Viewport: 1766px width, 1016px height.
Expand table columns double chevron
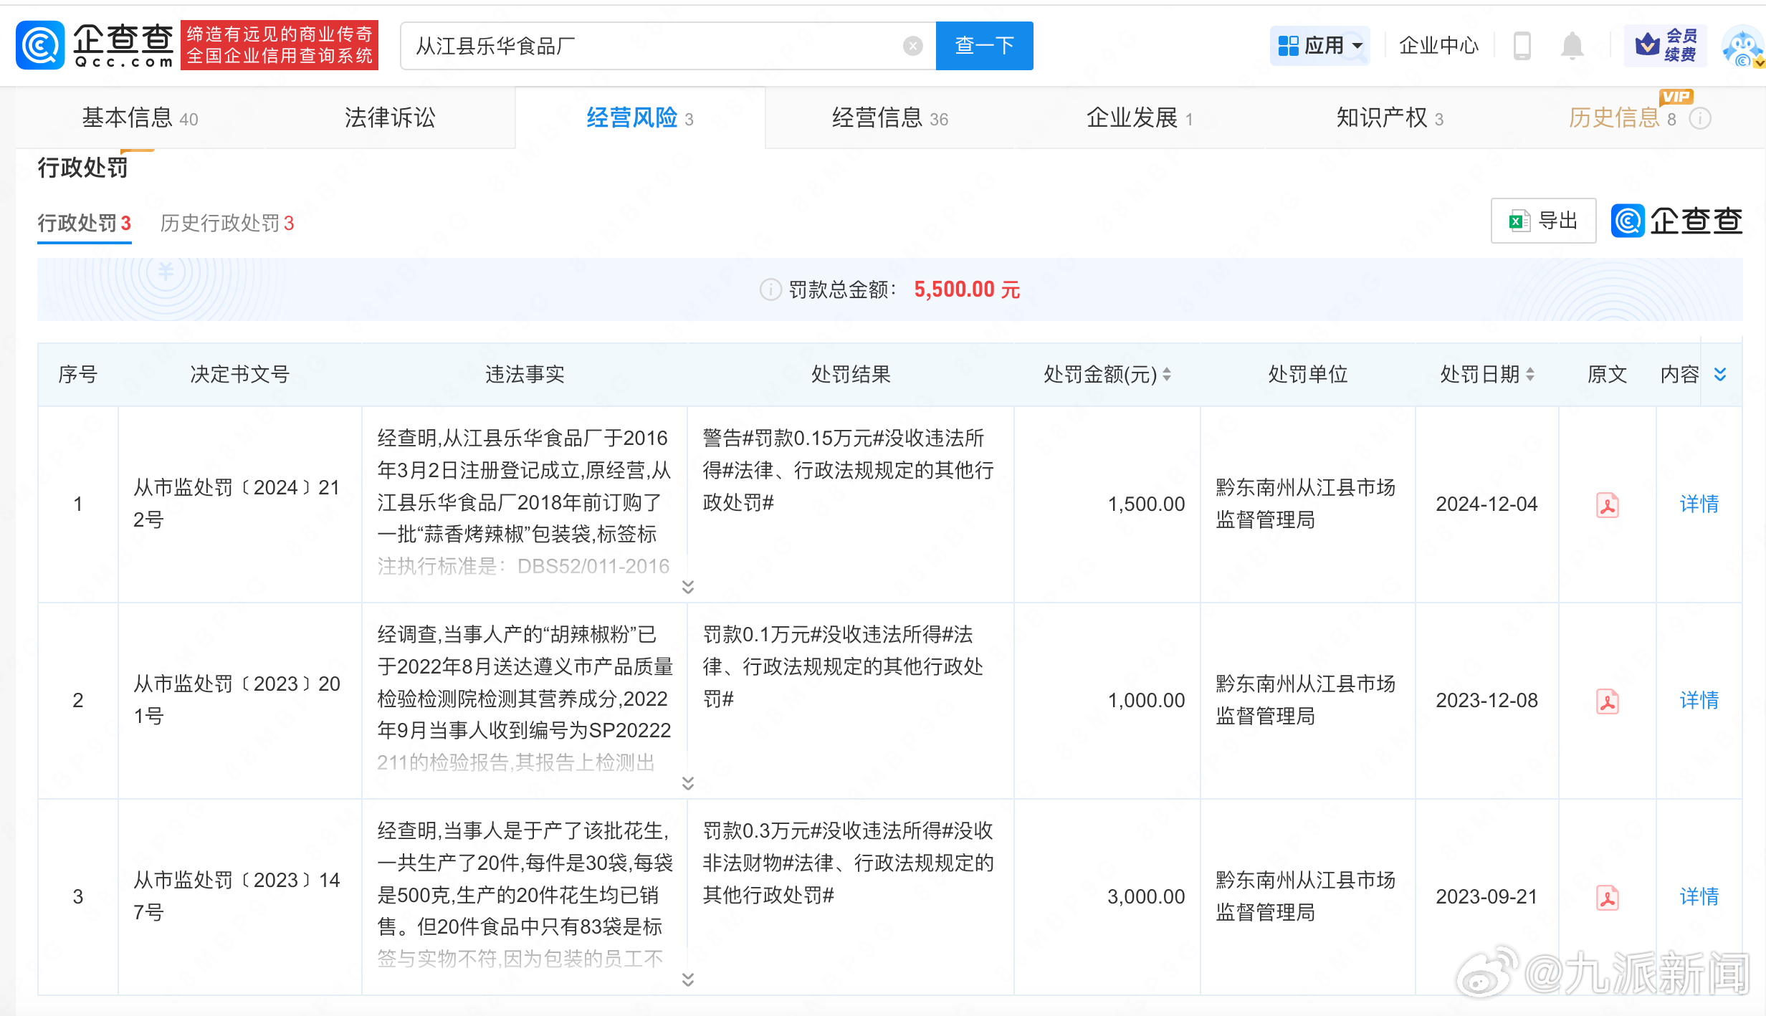click(x=1720, y=374)
